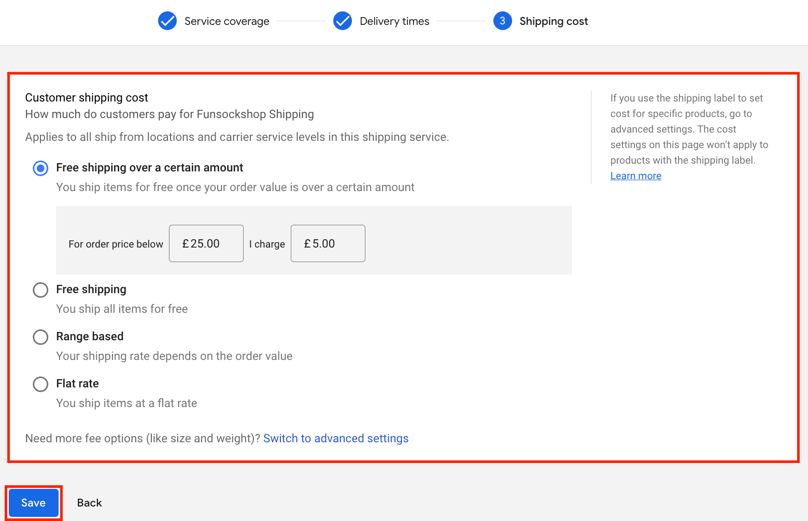Open the Delivery times step label
The height and width of the screenshot is (521, 808).
[394, 21]
